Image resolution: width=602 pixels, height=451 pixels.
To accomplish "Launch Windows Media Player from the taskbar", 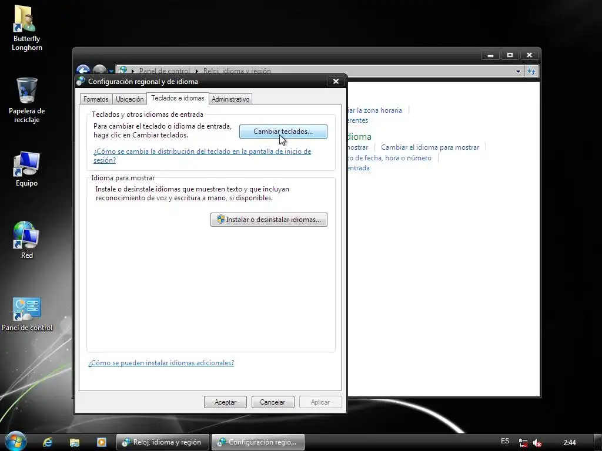I will click(x=101, y=442).
